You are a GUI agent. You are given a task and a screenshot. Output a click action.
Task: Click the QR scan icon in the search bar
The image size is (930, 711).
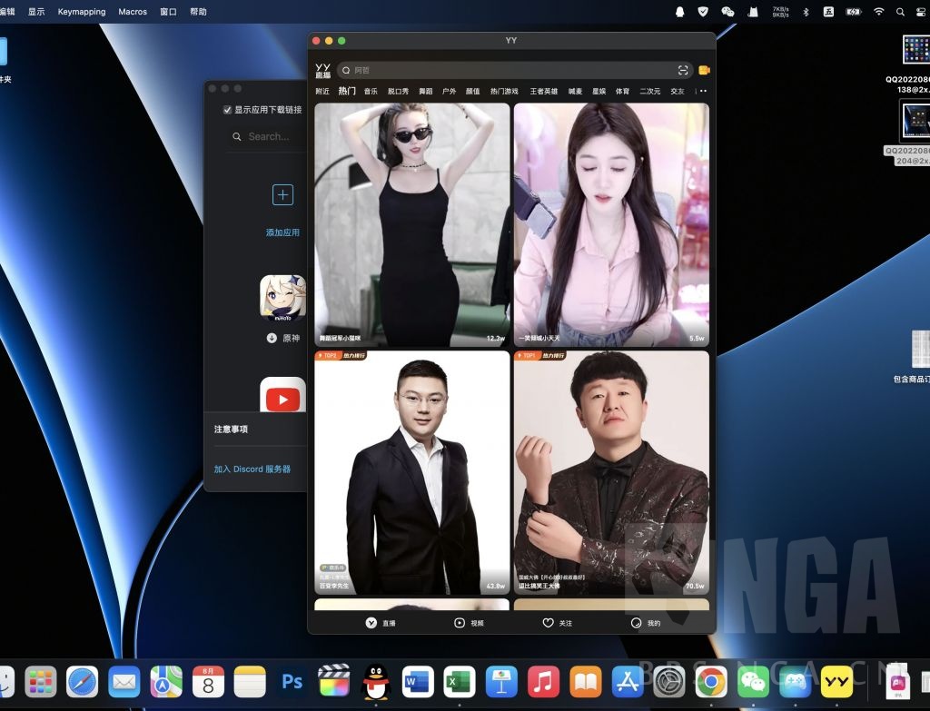tap(684, 70)
